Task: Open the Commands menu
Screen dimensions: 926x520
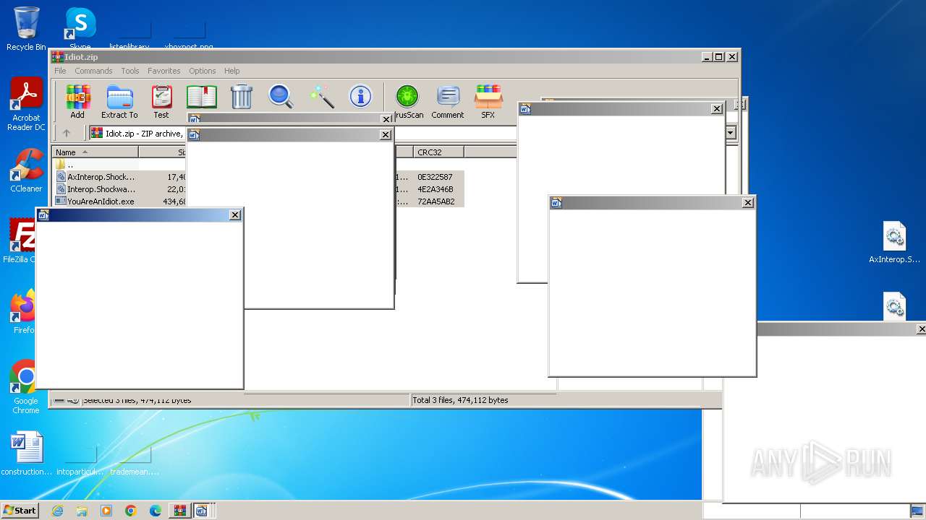Action: point(93,71)
